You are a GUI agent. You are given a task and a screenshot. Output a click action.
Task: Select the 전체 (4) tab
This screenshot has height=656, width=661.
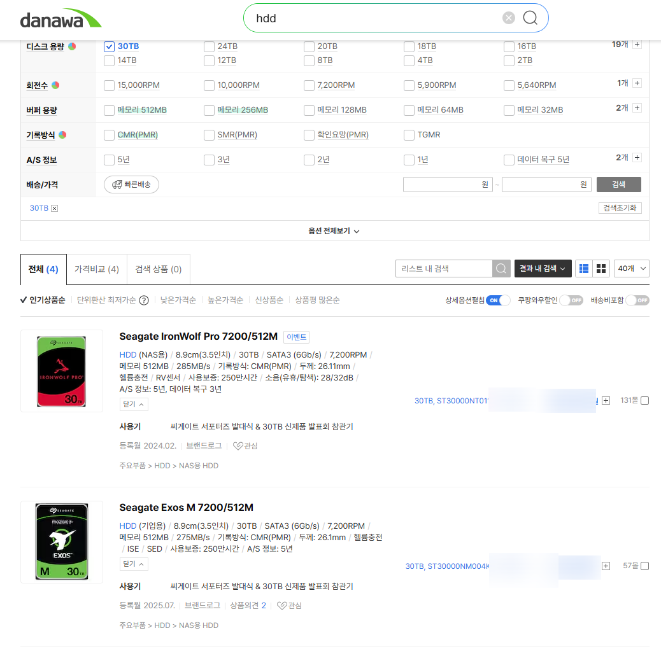tap(43, 269)
